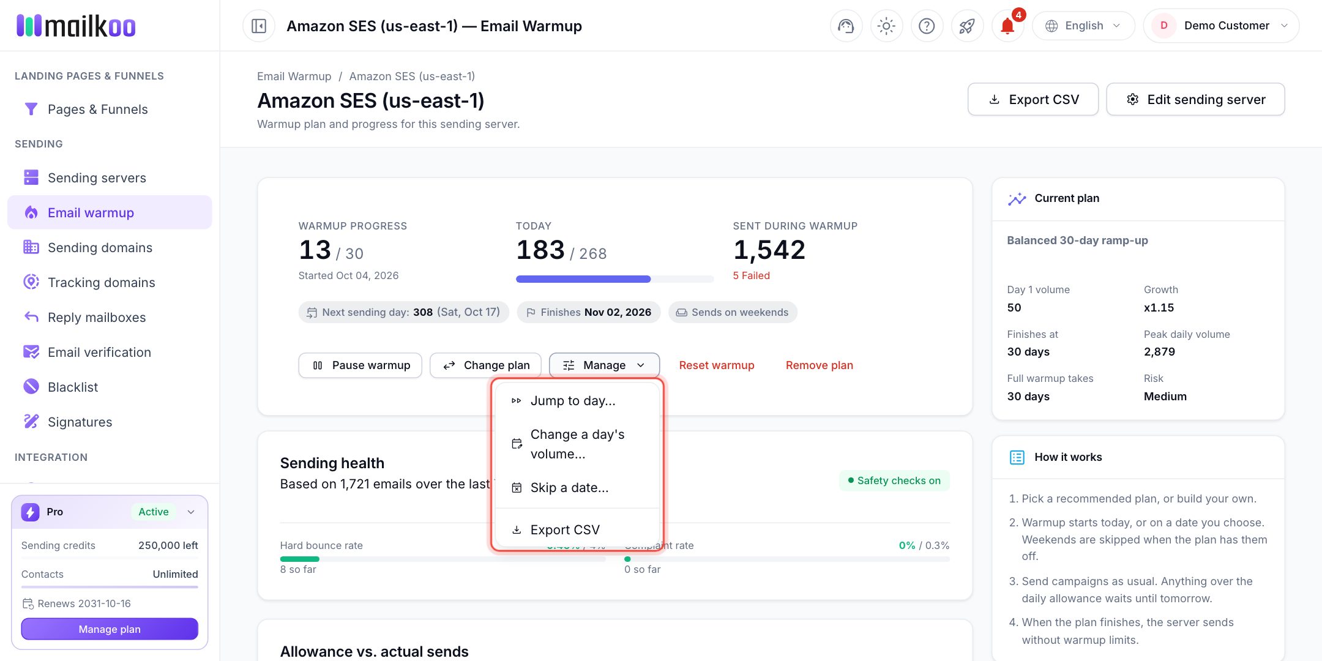Open support via the headset icon
This screenshot has width=1322, height=661.
(x=846, y=26)
